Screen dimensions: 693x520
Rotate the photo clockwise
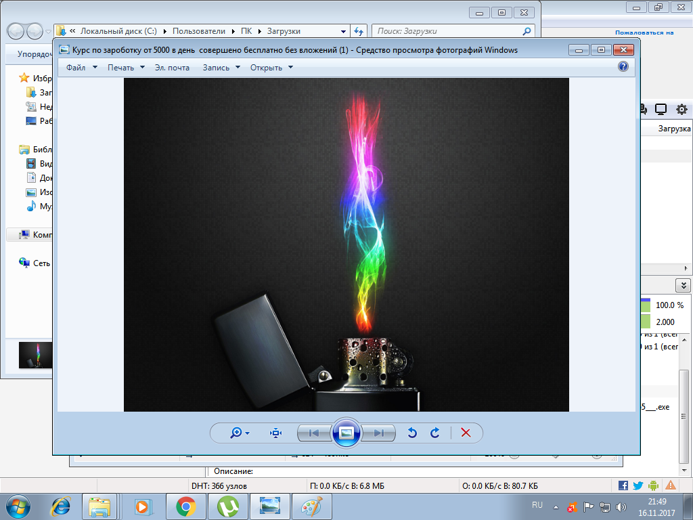[435, 433]
